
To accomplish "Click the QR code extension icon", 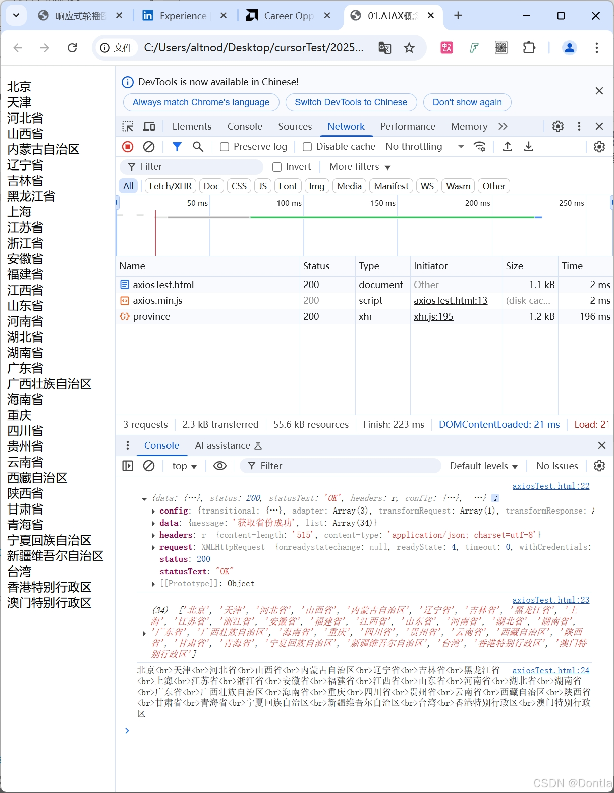I will (501, 48).
